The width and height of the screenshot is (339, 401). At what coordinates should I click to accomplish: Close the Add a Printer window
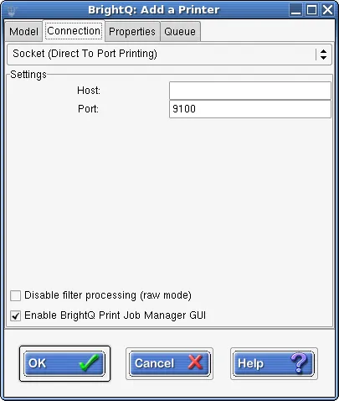327,10
